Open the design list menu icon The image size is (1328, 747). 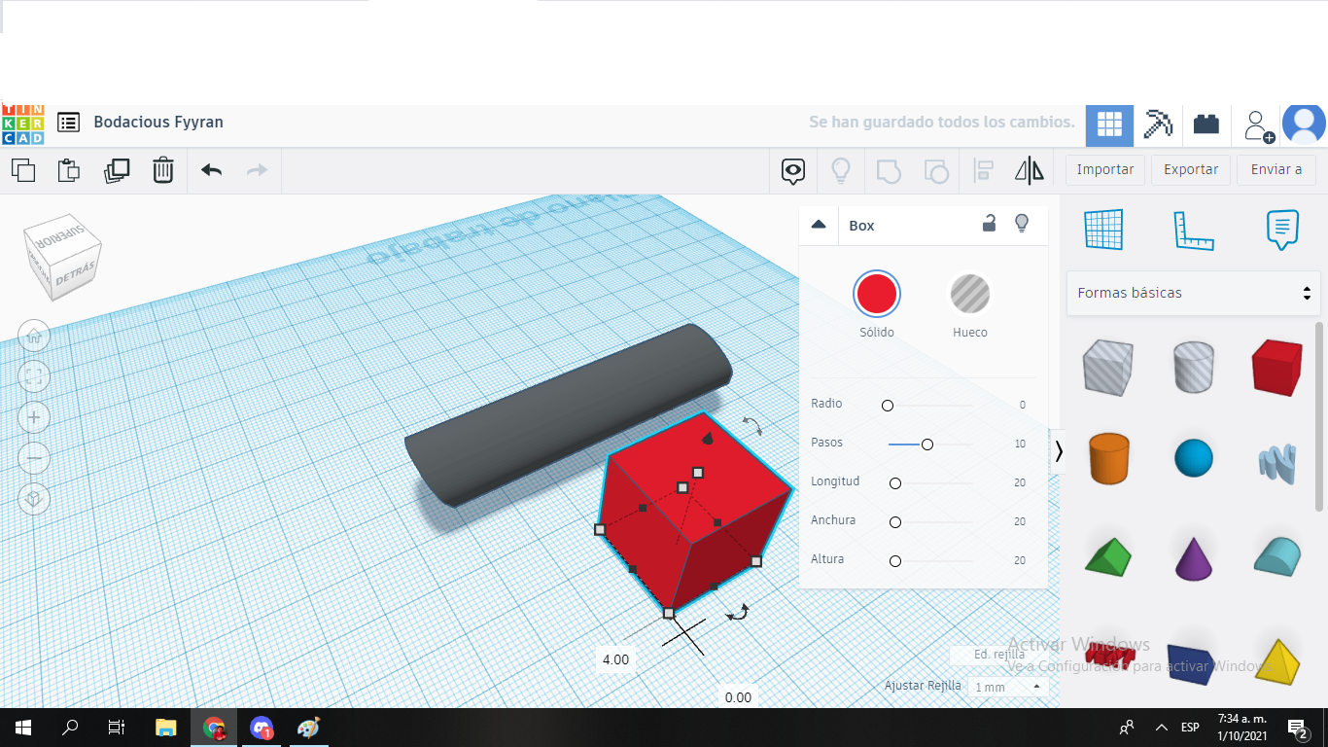(68, 123)
